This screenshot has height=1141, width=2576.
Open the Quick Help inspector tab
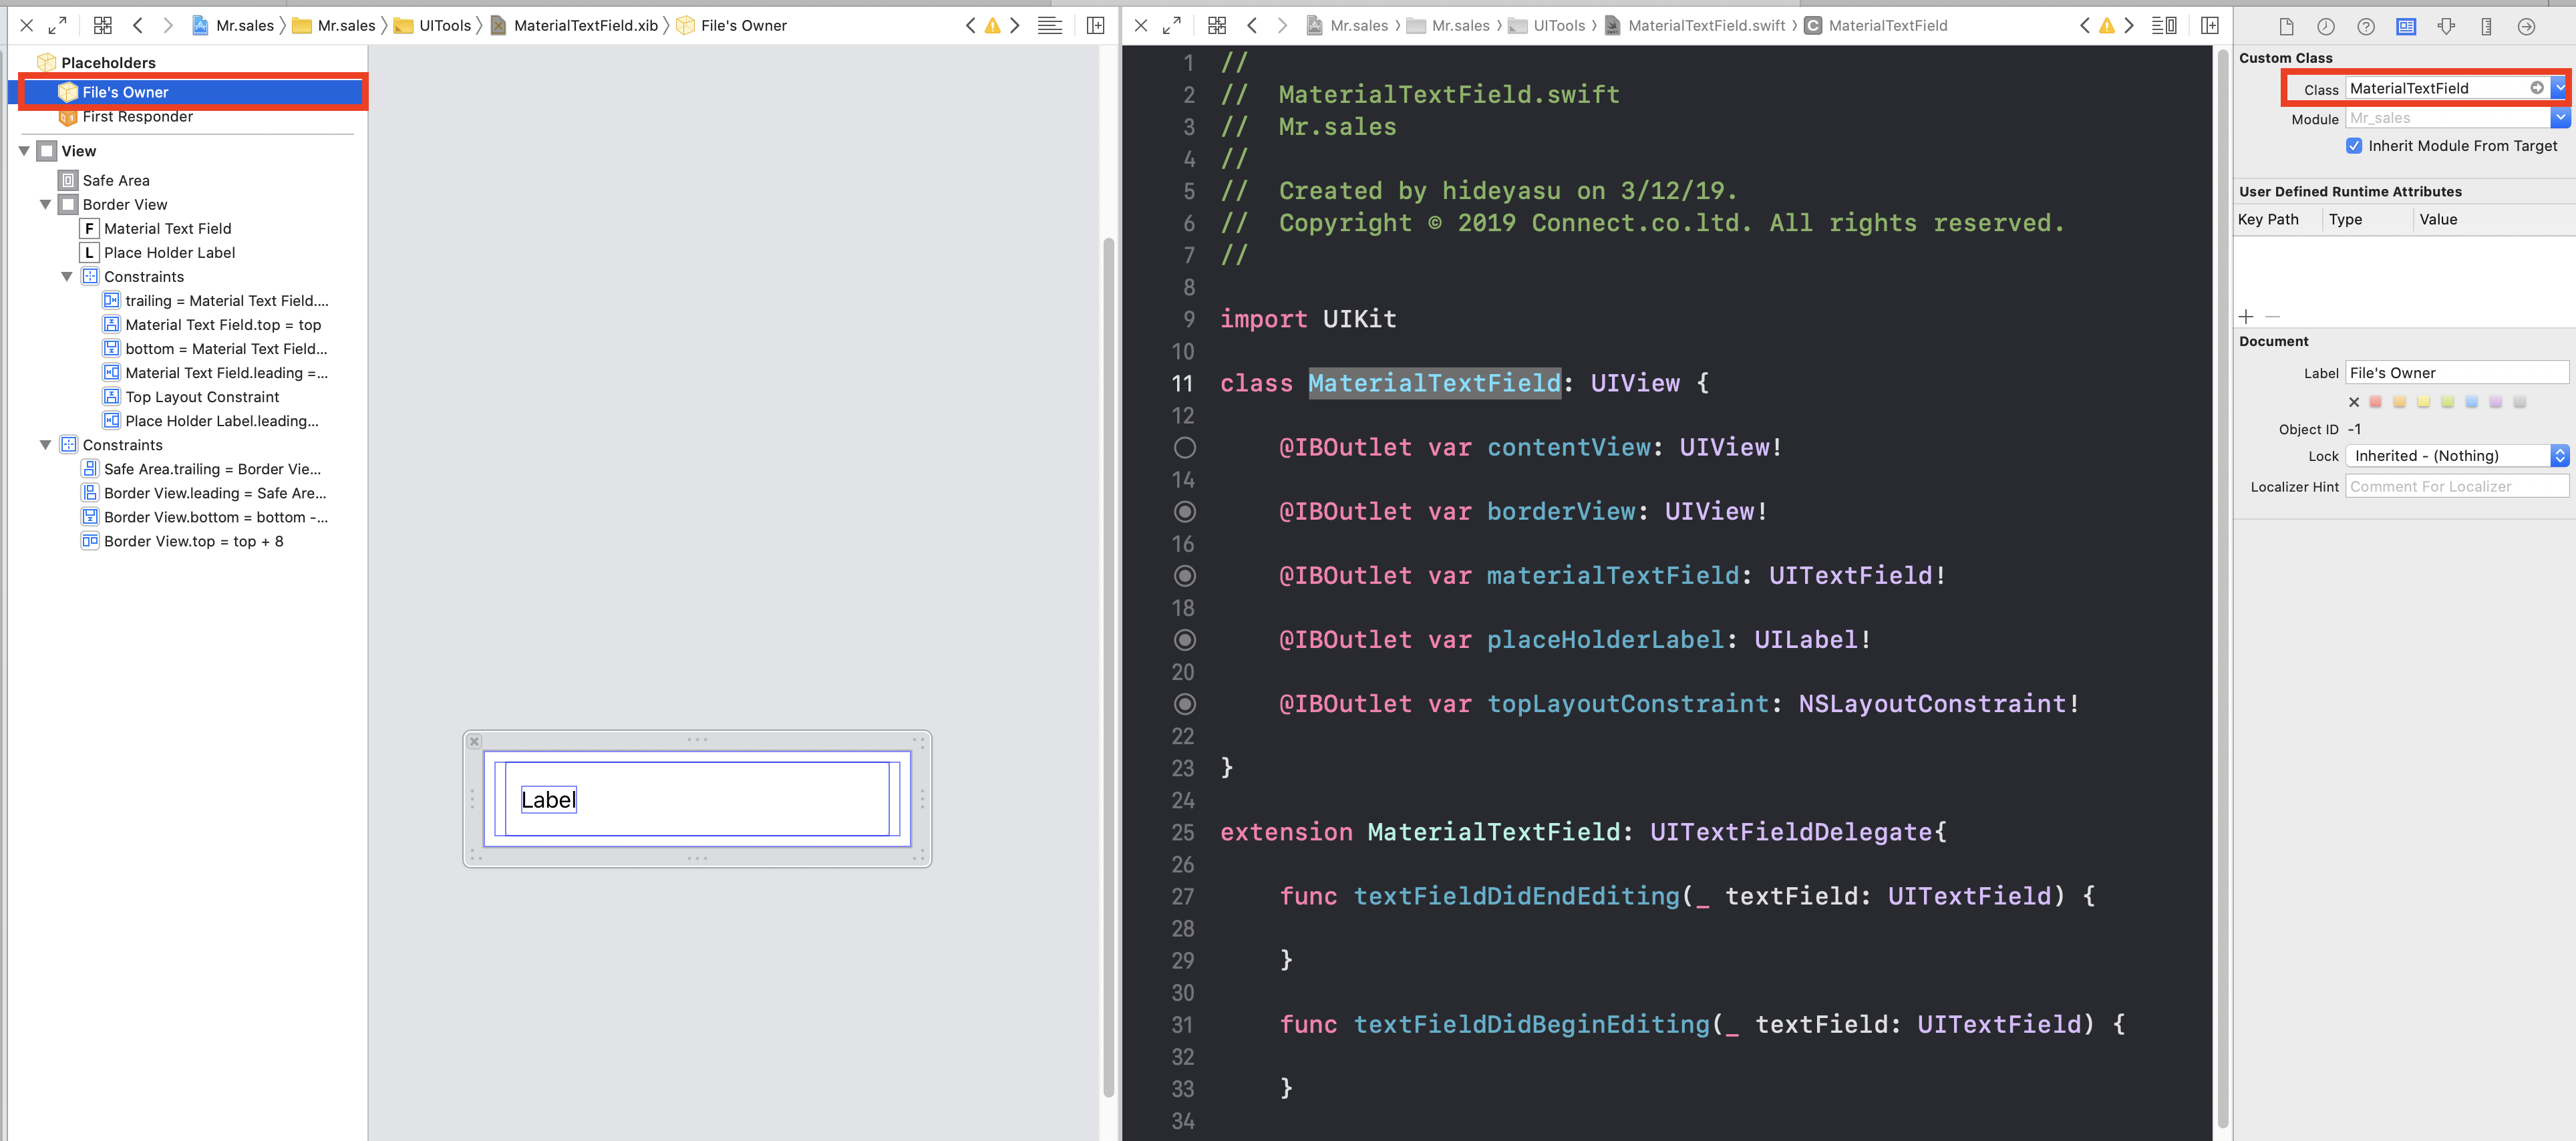pos(2366,27)
